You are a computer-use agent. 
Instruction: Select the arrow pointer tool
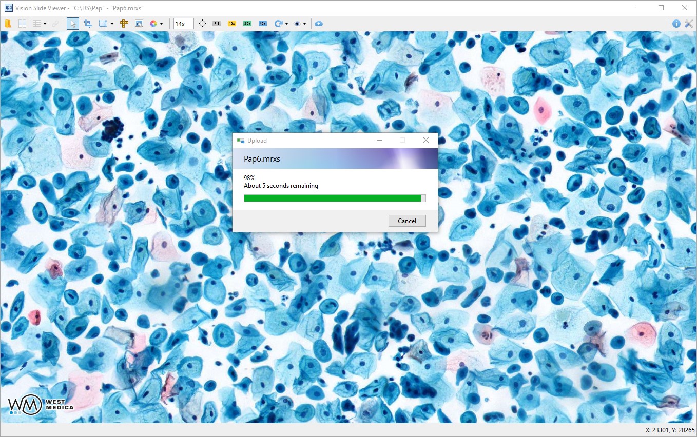(x=73, y=24)
